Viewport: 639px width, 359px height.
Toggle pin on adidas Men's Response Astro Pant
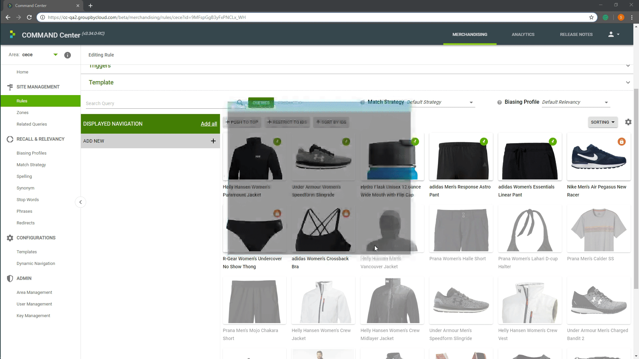point(484,142)
